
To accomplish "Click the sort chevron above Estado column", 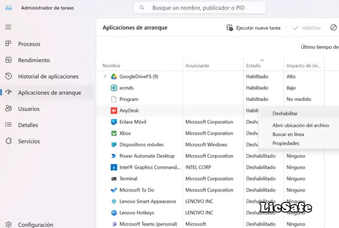I will tap(262, 60).
